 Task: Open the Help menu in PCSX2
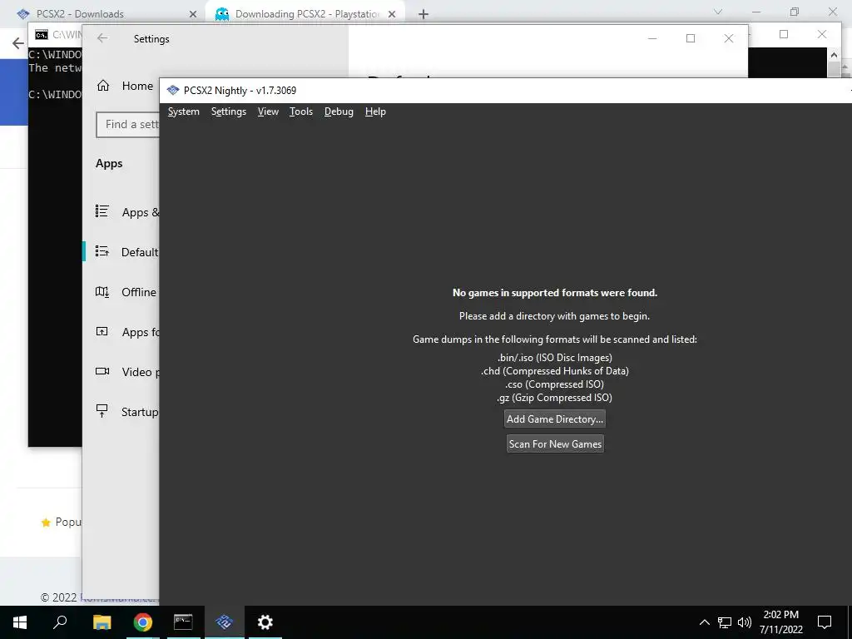coord(375,111)
